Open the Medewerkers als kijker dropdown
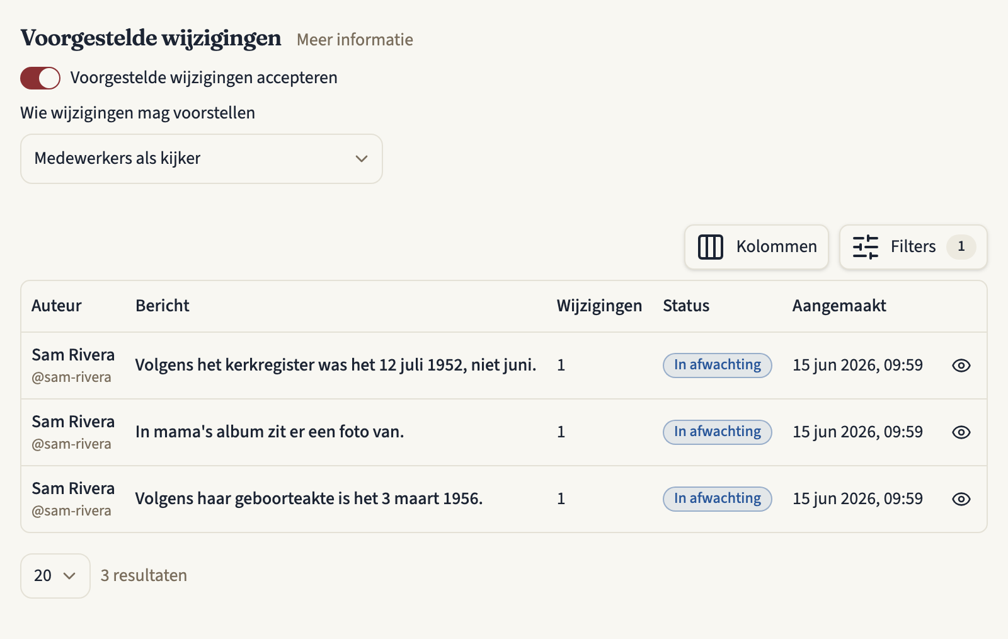This screenshot has width=1008, height=639. pyautogui.click(x=202, y=159)
